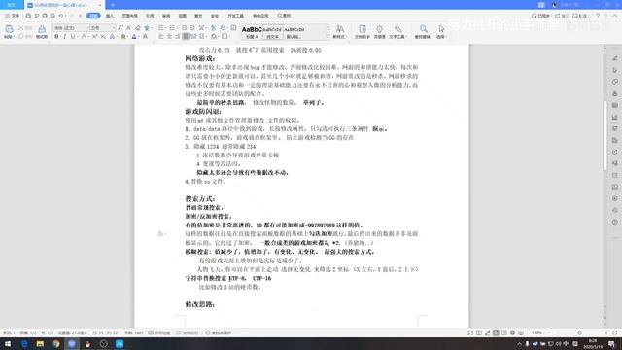Open a new document tab with plus
This screenshot has width=622, height=350.
pyautogui.click(x=113, y=5)
